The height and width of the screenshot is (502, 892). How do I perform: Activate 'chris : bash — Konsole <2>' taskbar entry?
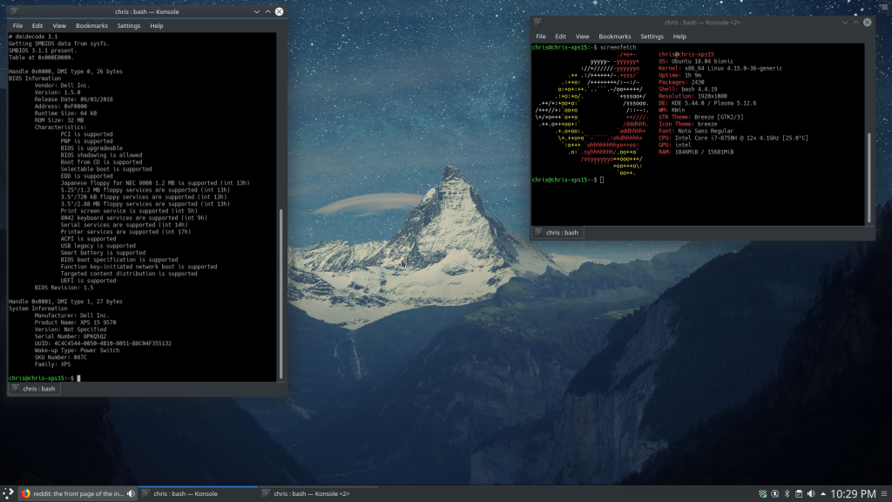pos(319,493)
